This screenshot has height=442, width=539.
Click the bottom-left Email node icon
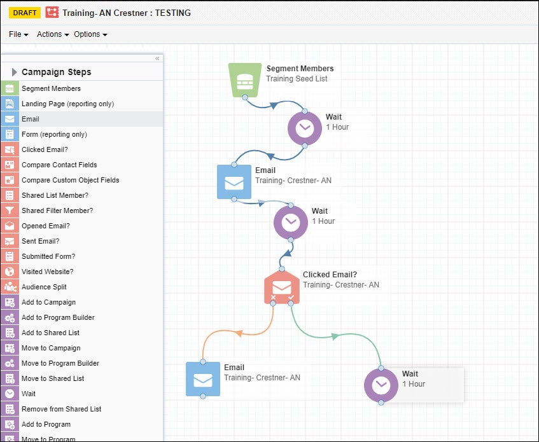coord(203,379)
